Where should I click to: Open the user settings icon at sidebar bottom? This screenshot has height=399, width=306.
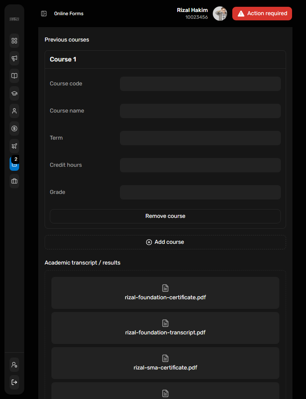click(14, 365)
